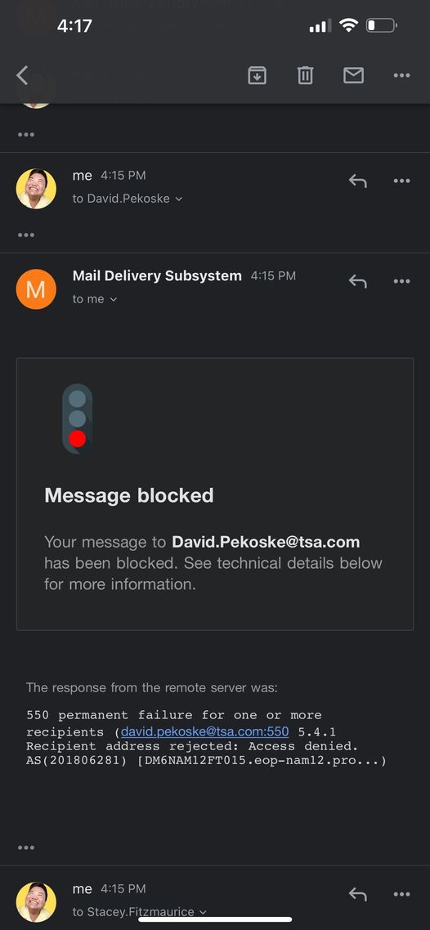Expand recipient details for 'to David.Pekoske'
This screenshot has height=930, width=430.
tap(128, 199)
